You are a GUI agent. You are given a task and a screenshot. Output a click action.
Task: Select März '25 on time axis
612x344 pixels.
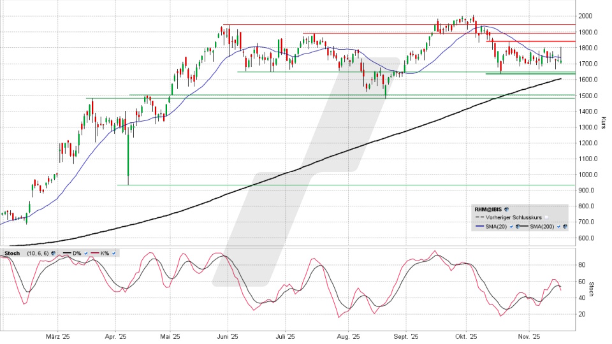point(57,336)
